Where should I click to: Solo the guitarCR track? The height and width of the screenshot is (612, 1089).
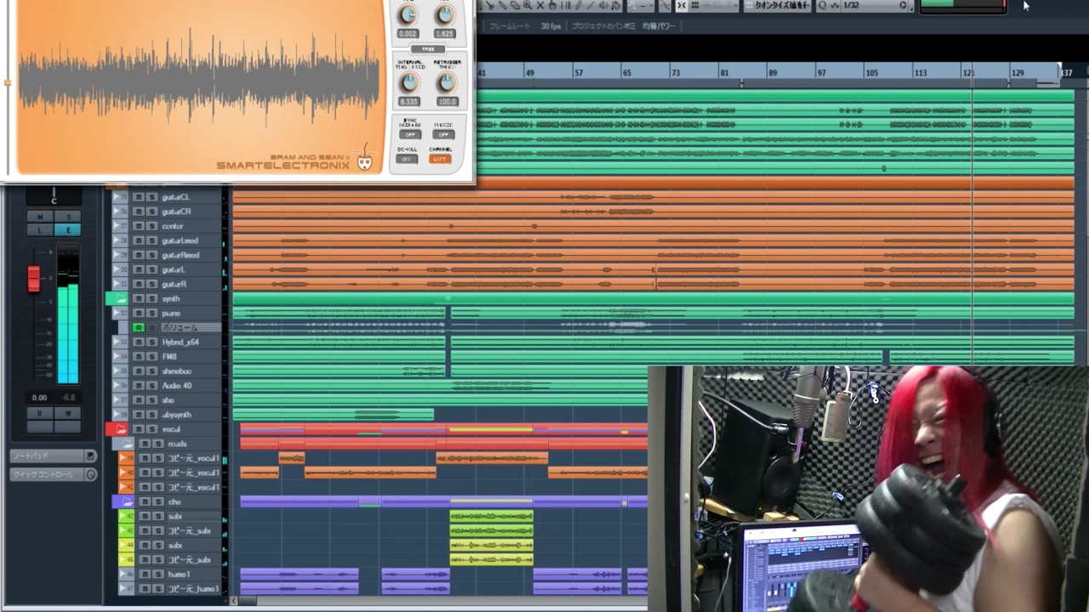point(151,212)
